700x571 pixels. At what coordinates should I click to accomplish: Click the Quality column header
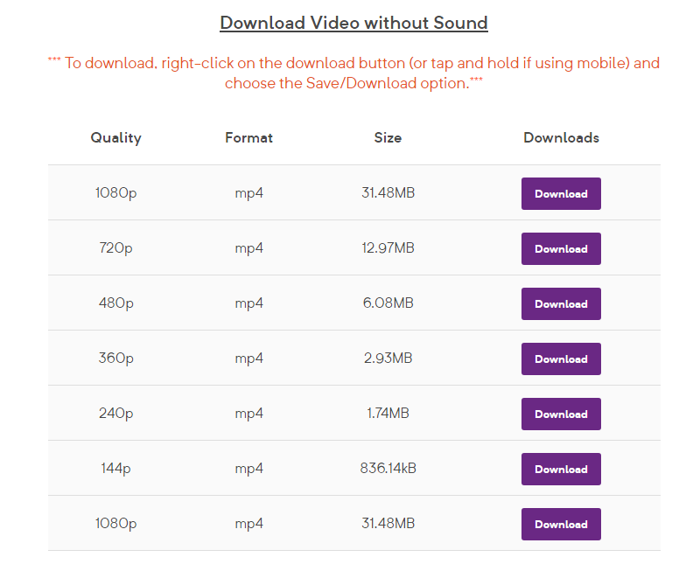pyautogui.click(x=115, y=137)
